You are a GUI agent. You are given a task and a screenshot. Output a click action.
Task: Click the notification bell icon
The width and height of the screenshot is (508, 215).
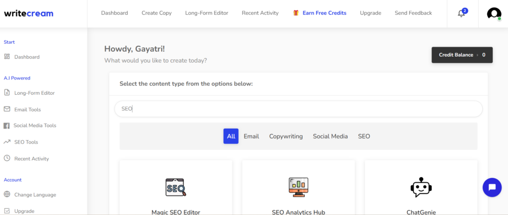pyautogui.click(x=461, y=13)
